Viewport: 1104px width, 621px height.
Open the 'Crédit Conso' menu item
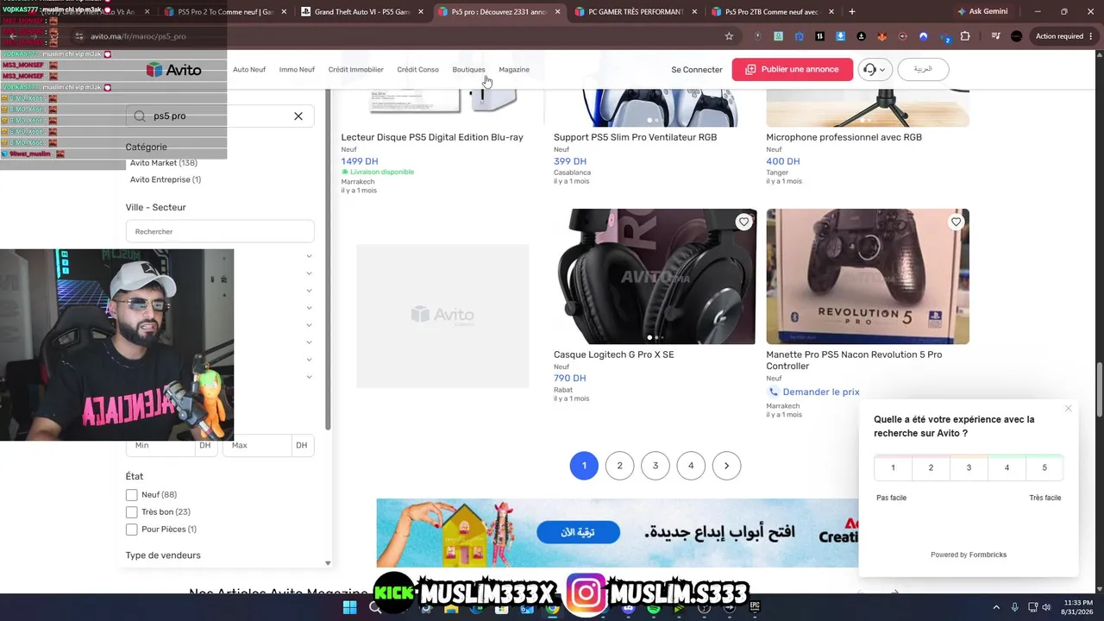click(417, 70)
